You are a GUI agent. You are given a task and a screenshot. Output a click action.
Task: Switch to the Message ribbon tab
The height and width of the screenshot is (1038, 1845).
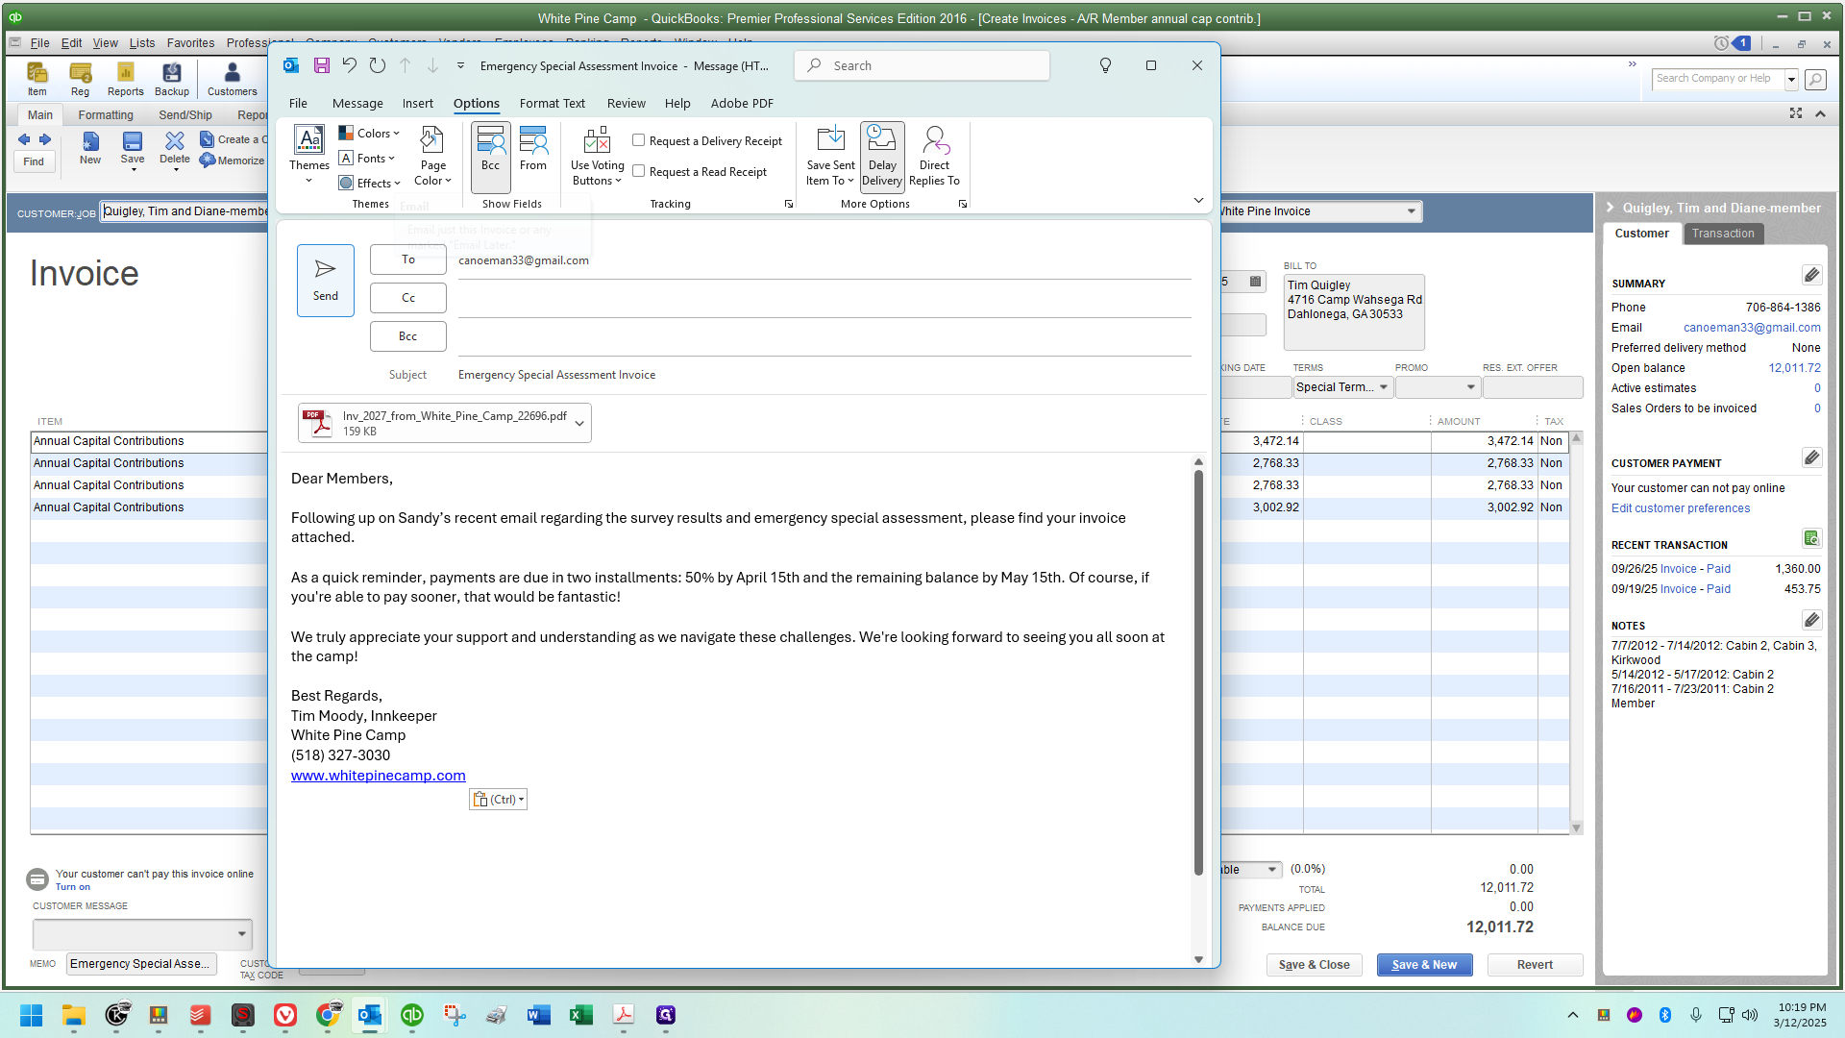click(357, 103)
